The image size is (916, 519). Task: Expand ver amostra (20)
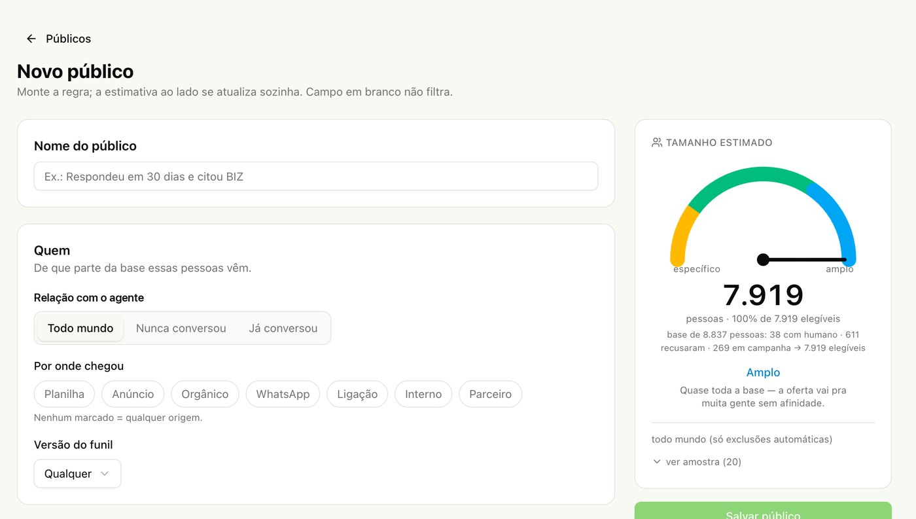pos(697,461)
